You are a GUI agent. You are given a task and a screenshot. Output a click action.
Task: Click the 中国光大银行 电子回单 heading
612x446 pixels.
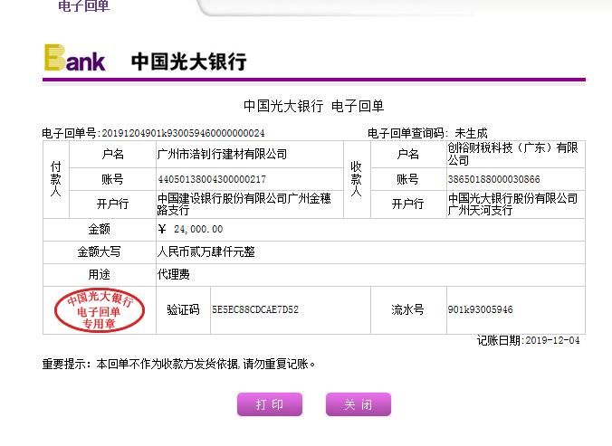314,106
